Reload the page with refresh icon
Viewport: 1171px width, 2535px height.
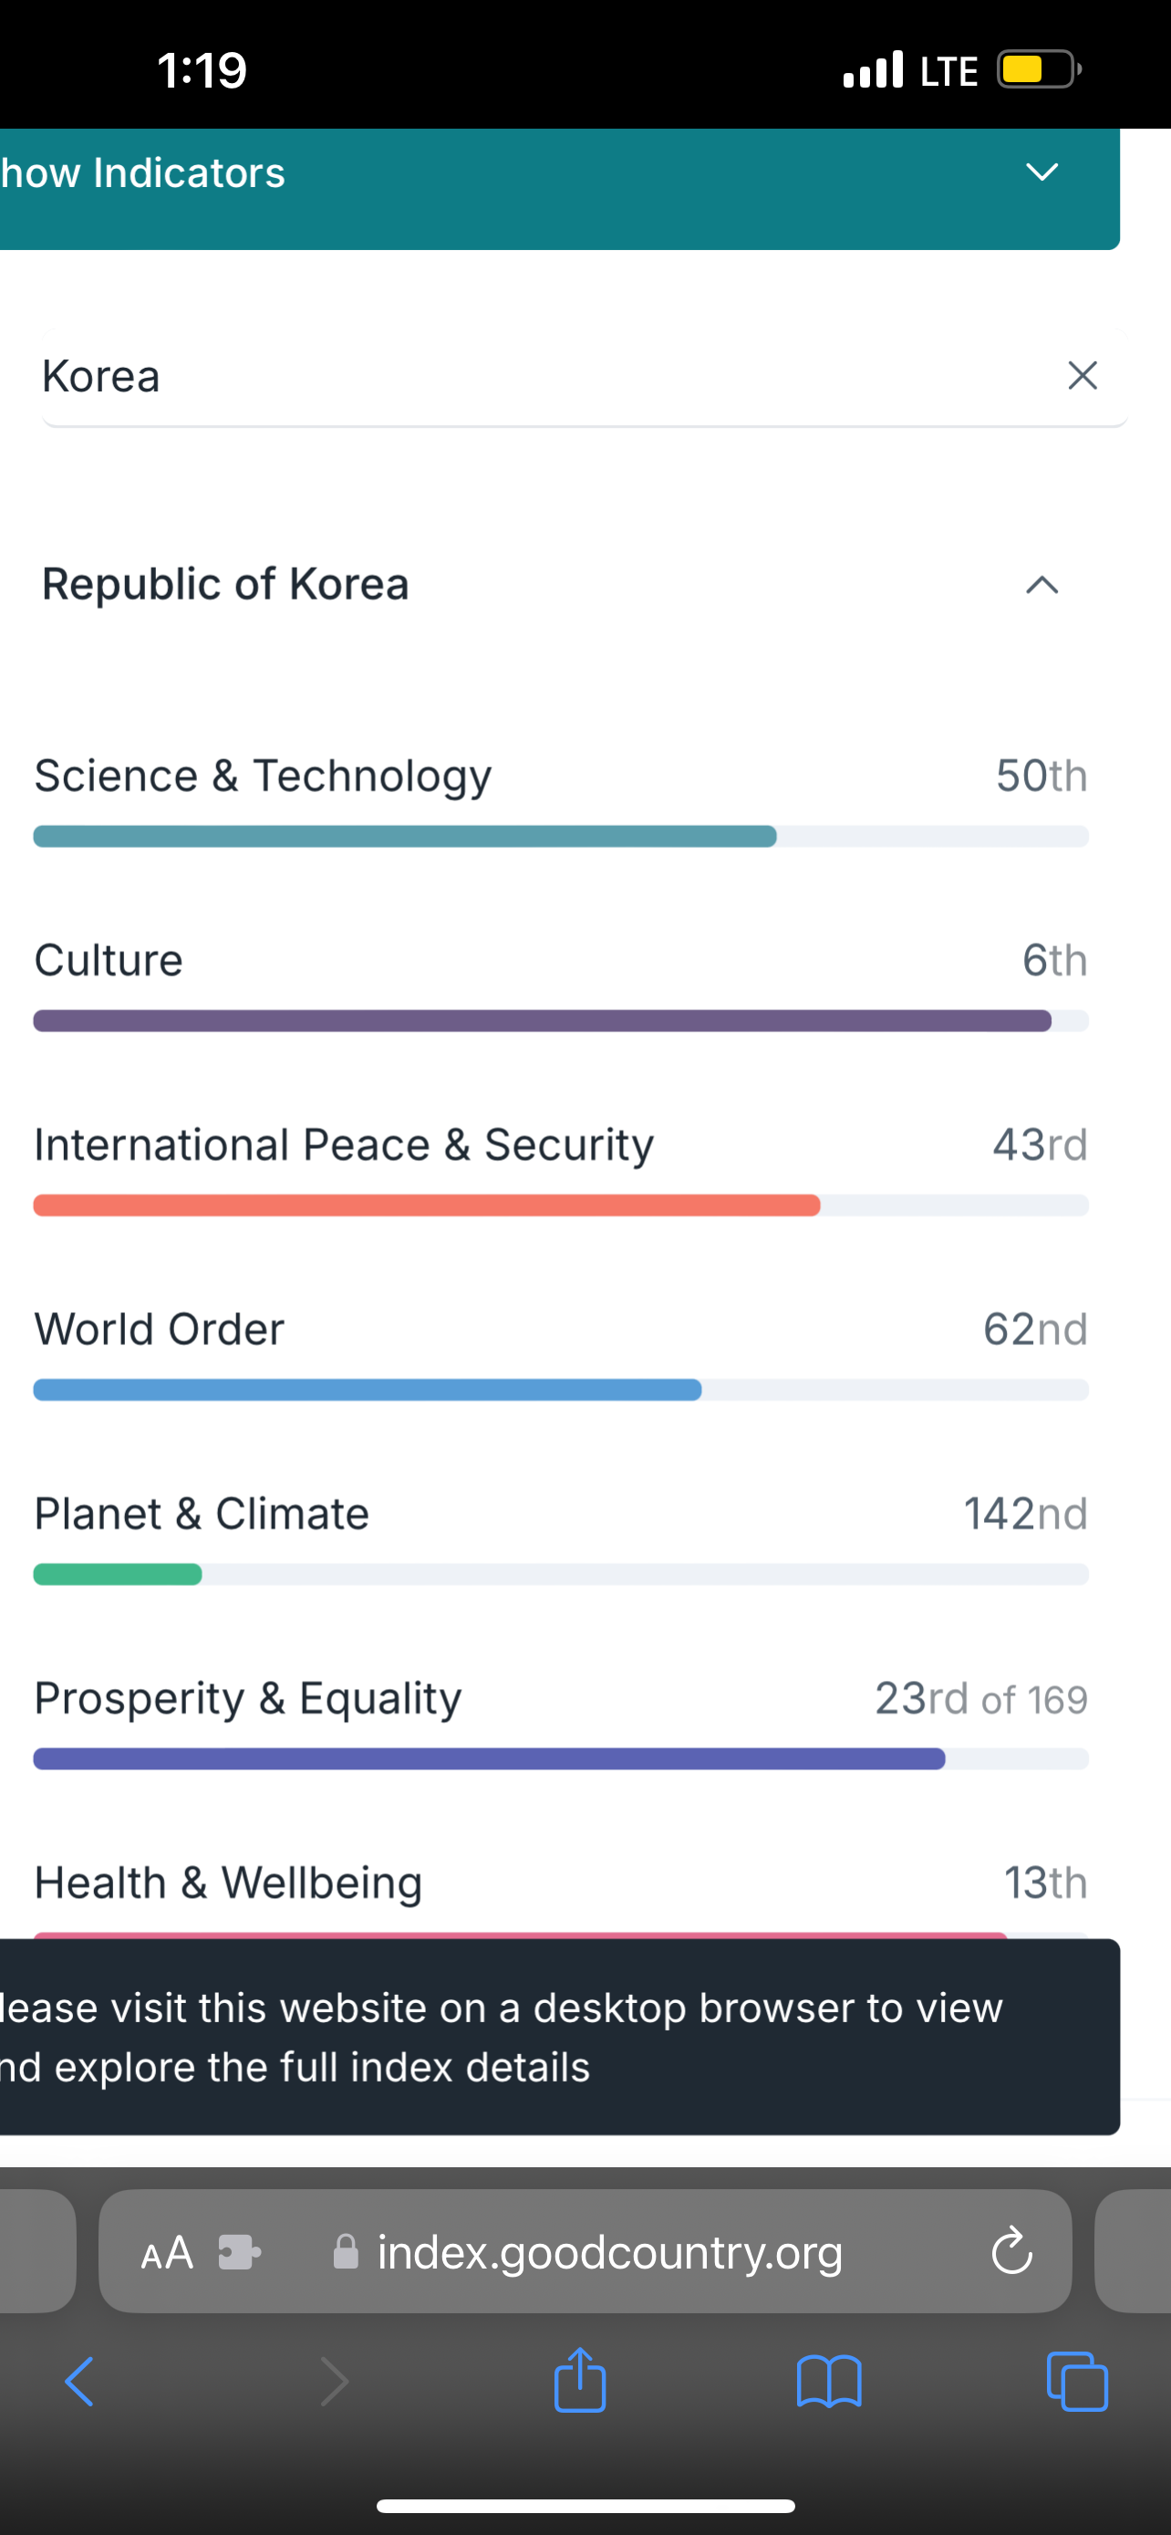(x=1011, y=2250)
